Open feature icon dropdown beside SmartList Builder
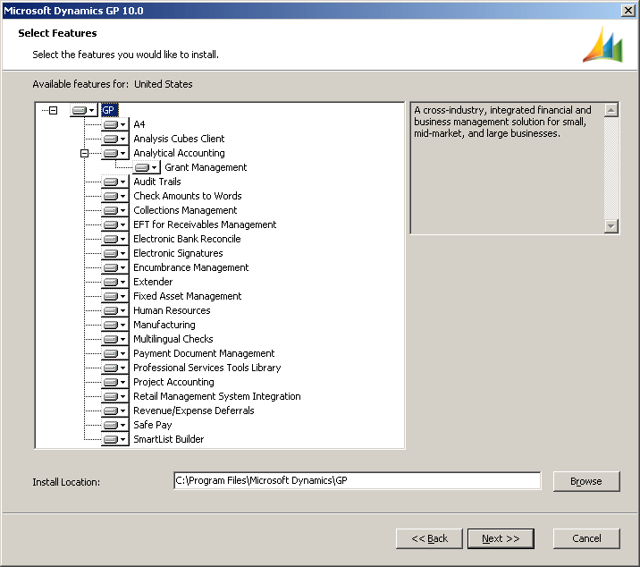Screen dimensions: 640x567 point(115,439)
